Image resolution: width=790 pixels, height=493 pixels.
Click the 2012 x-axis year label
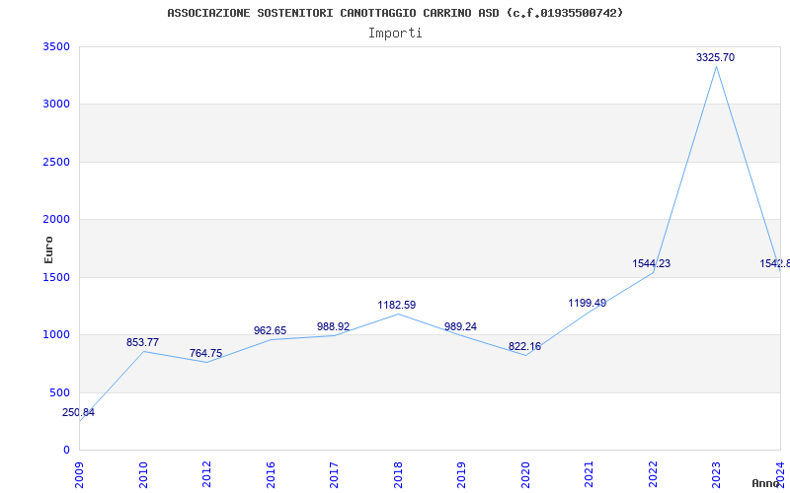pos(207,475)
